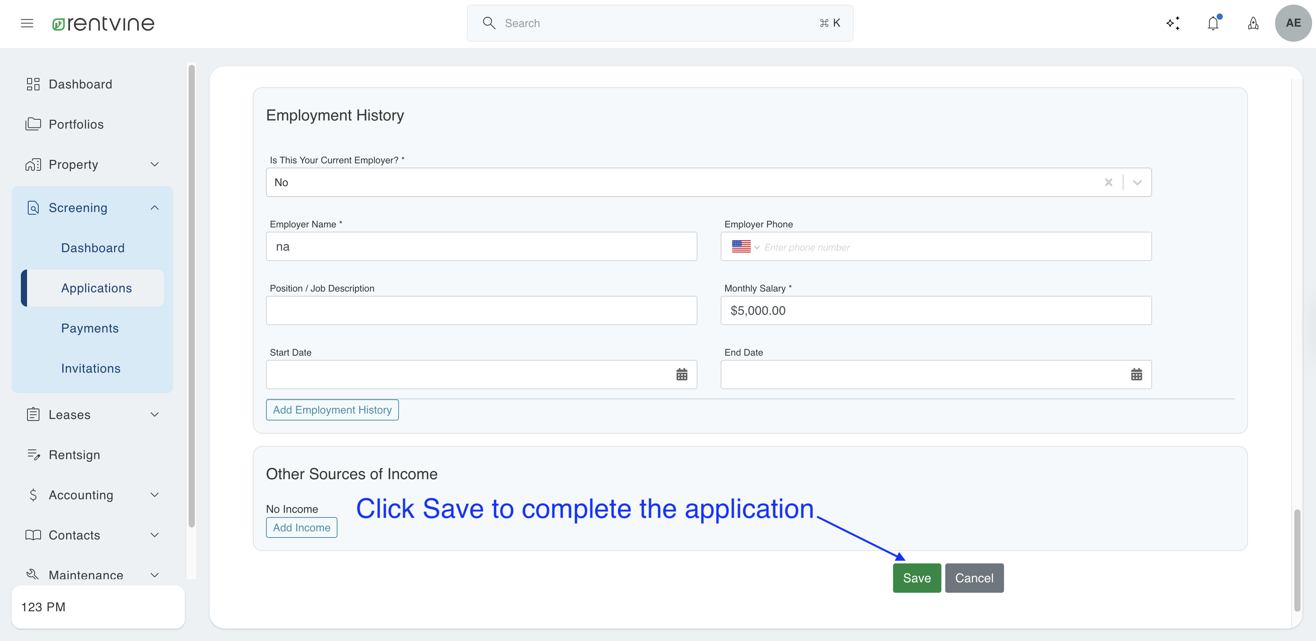The width and height of the screenshot is (1316, 641).
Task: Open Payments under Screening
Action: point(92,328)
